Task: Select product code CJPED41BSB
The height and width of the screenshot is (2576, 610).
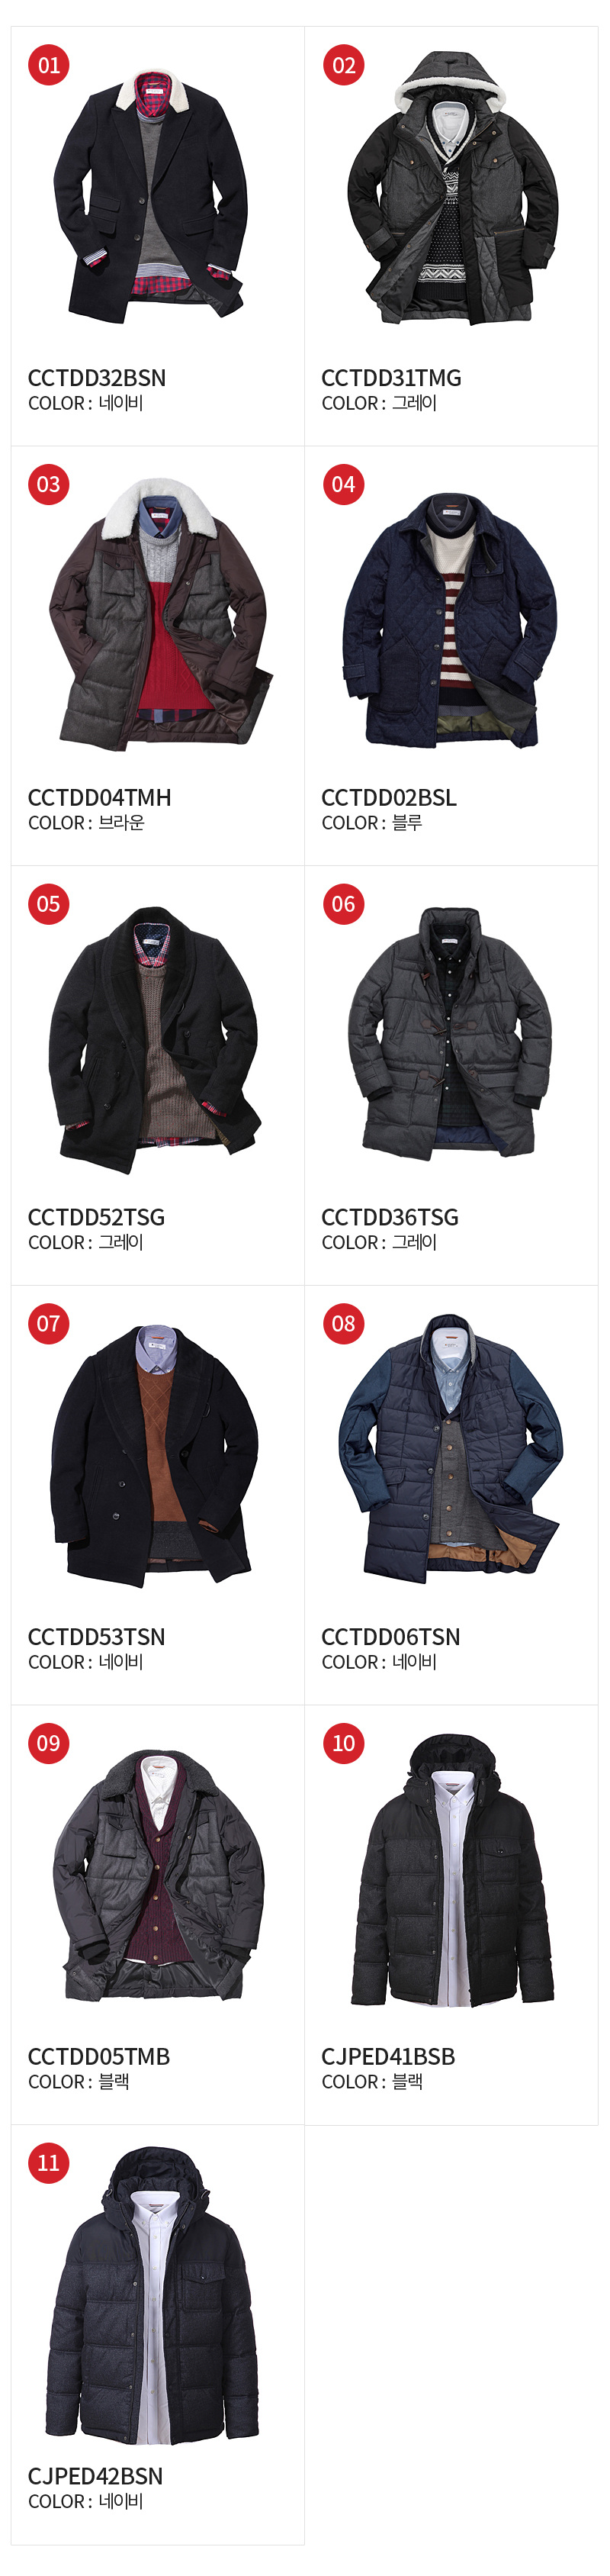Action: pos(388,2056)
